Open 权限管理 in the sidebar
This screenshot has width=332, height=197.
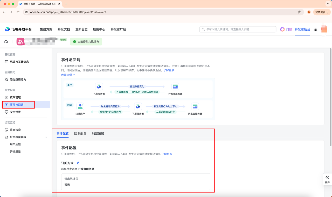15,97
